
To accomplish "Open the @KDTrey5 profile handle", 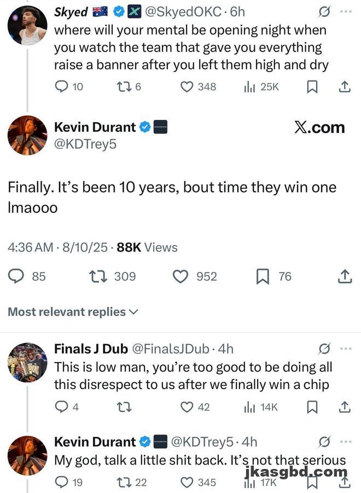I will (x=85, y=144).
